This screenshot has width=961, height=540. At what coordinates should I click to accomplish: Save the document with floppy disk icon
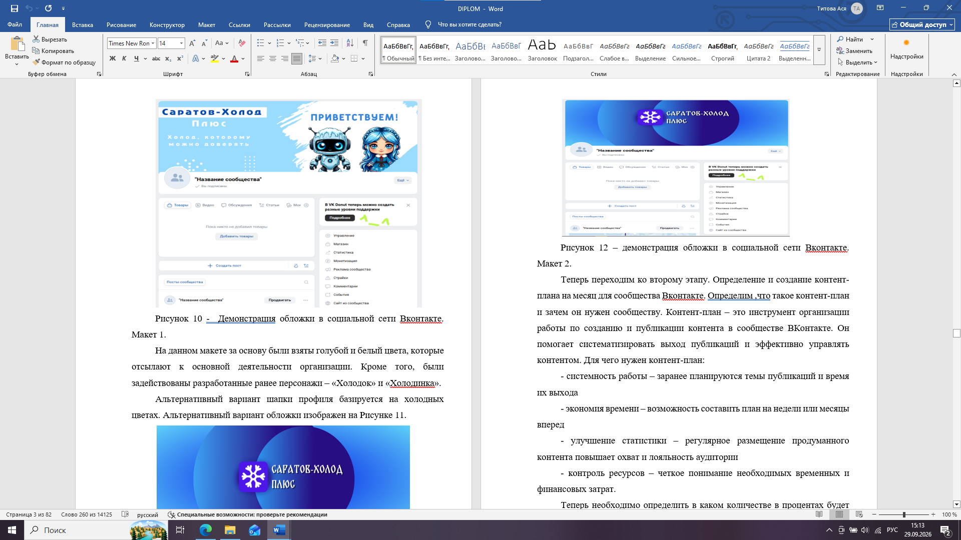(14, 8)
